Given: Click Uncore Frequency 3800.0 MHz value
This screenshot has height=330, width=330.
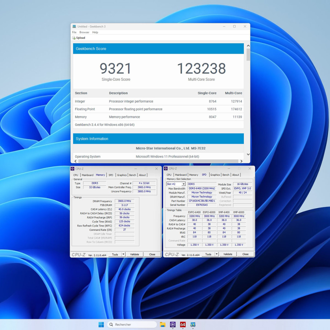Looking at the screenshot, I should click(144, 191).
